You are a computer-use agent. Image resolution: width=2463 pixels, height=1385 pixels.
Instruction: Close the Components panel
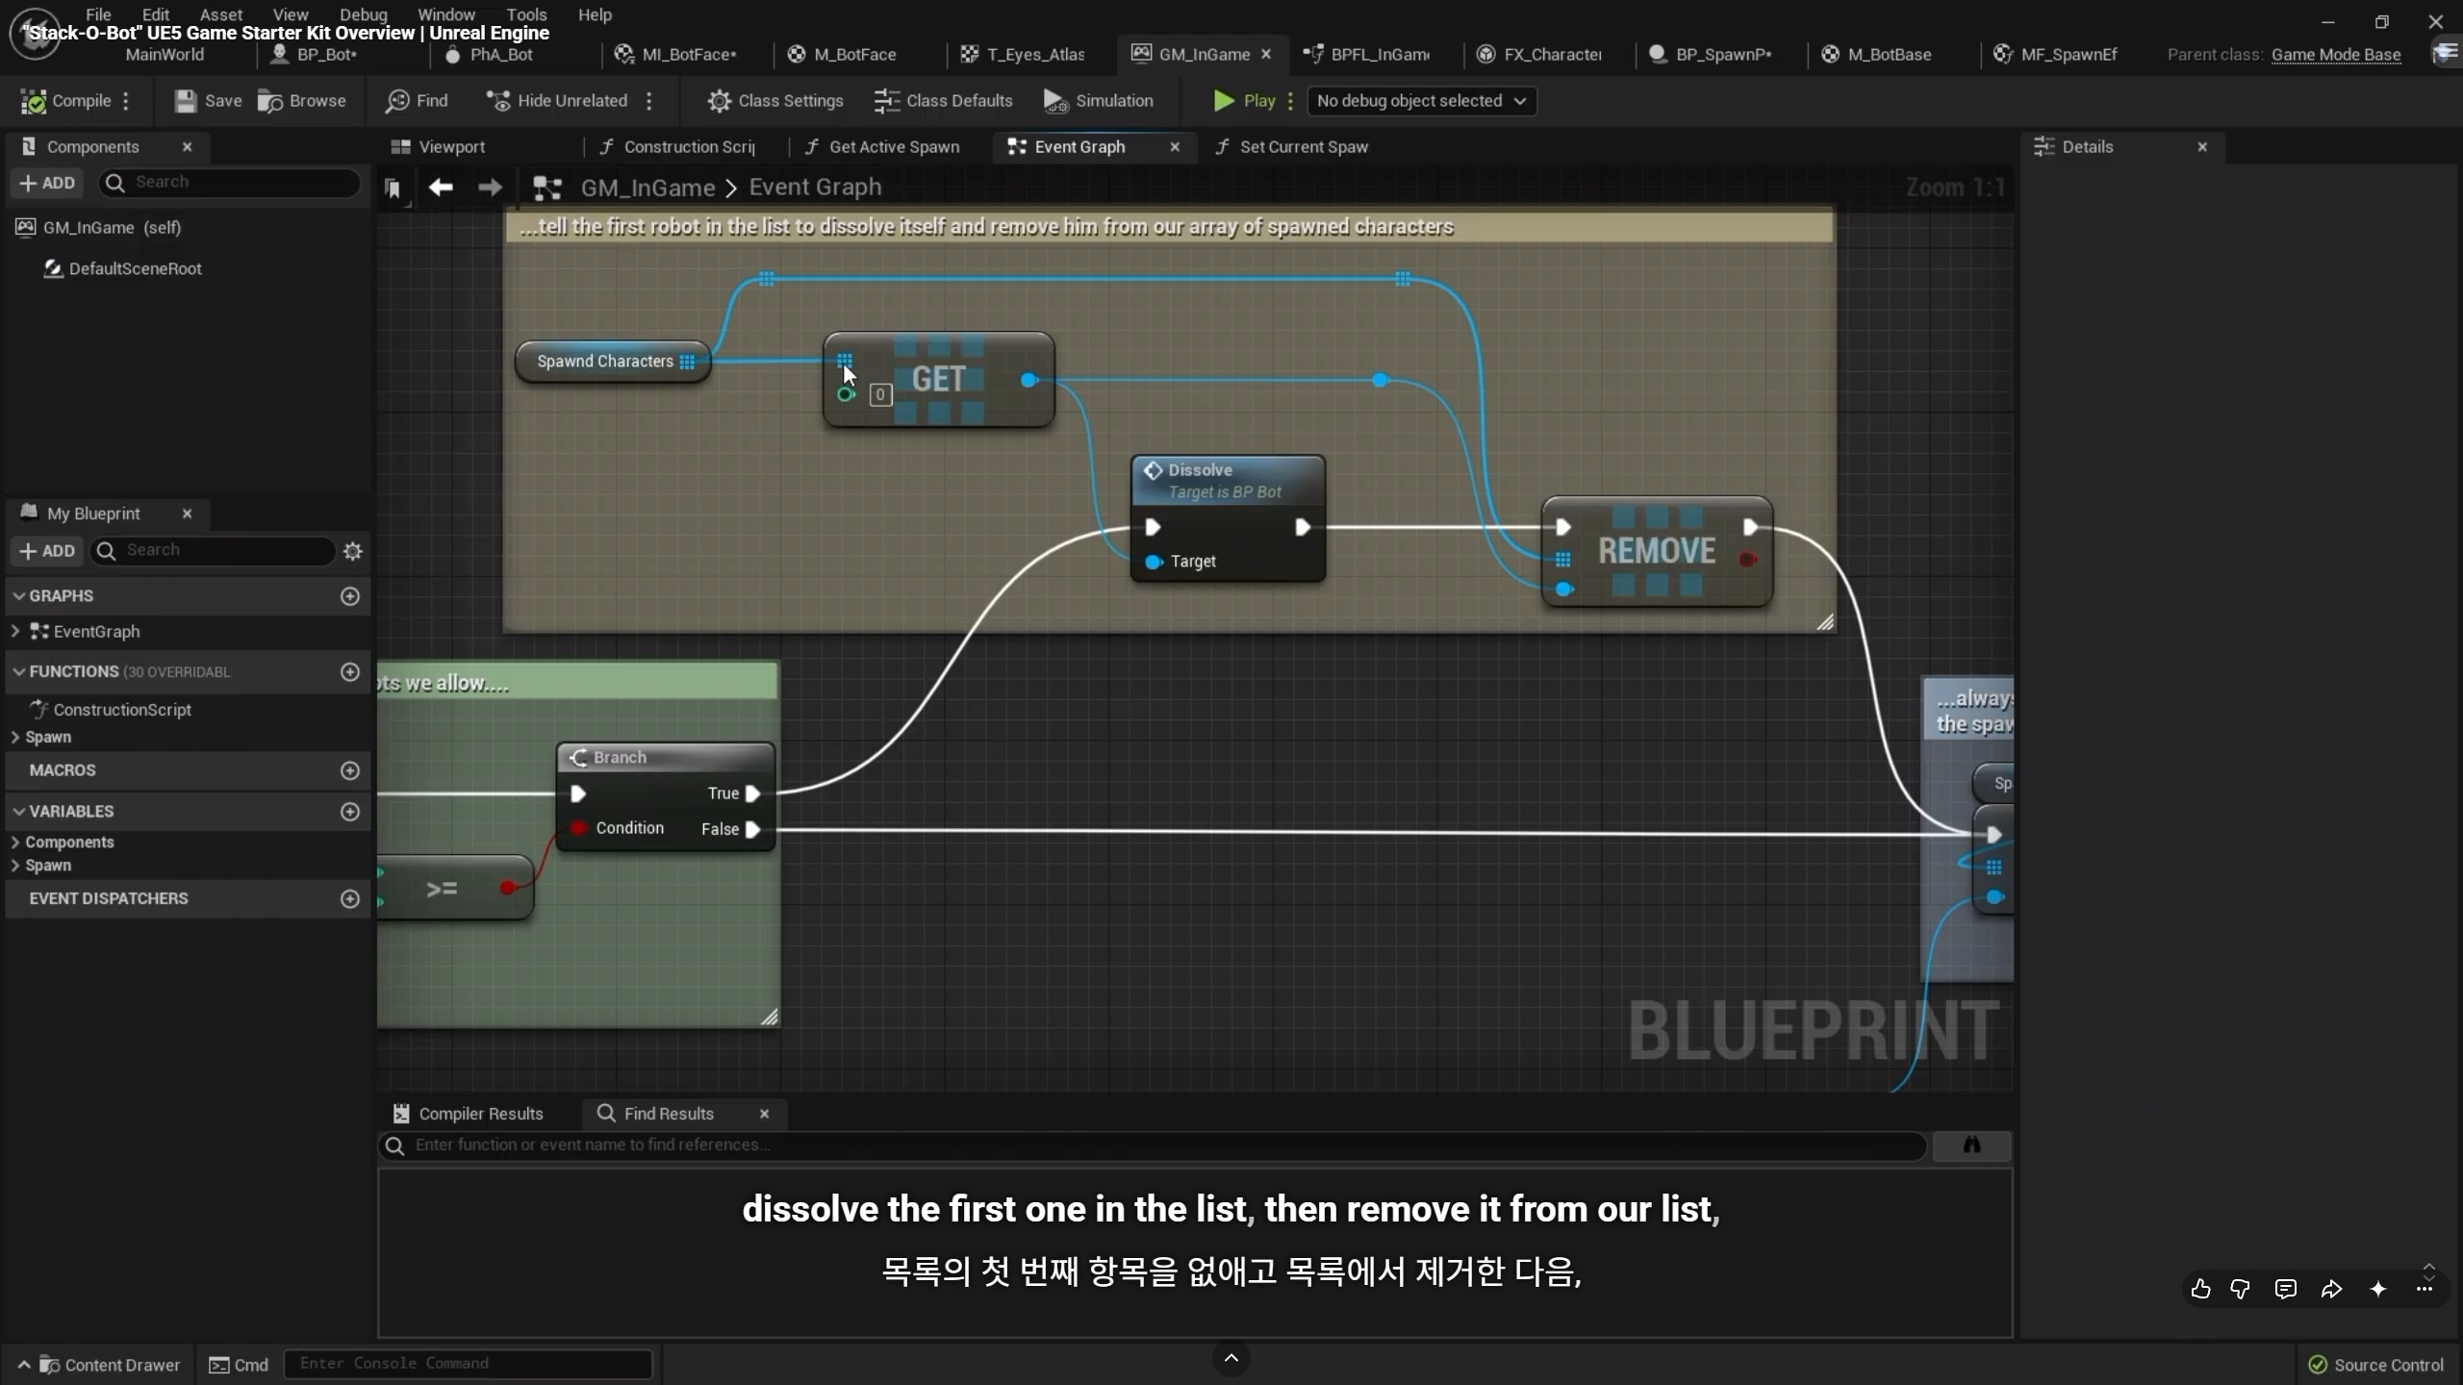tap(188, 147)
